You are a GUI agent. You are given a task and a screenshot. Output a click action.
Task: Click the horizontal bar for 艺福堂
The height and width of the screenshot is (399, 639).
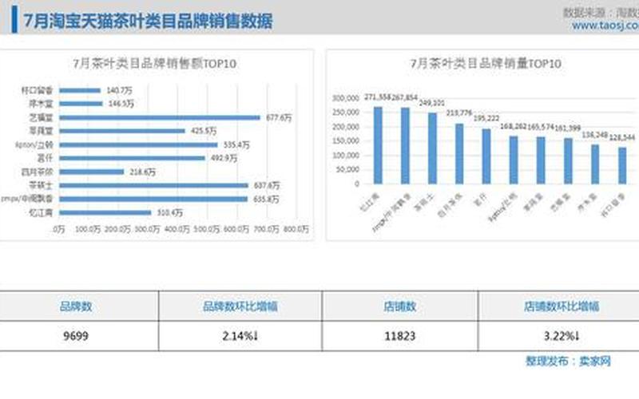click(159, 117)
